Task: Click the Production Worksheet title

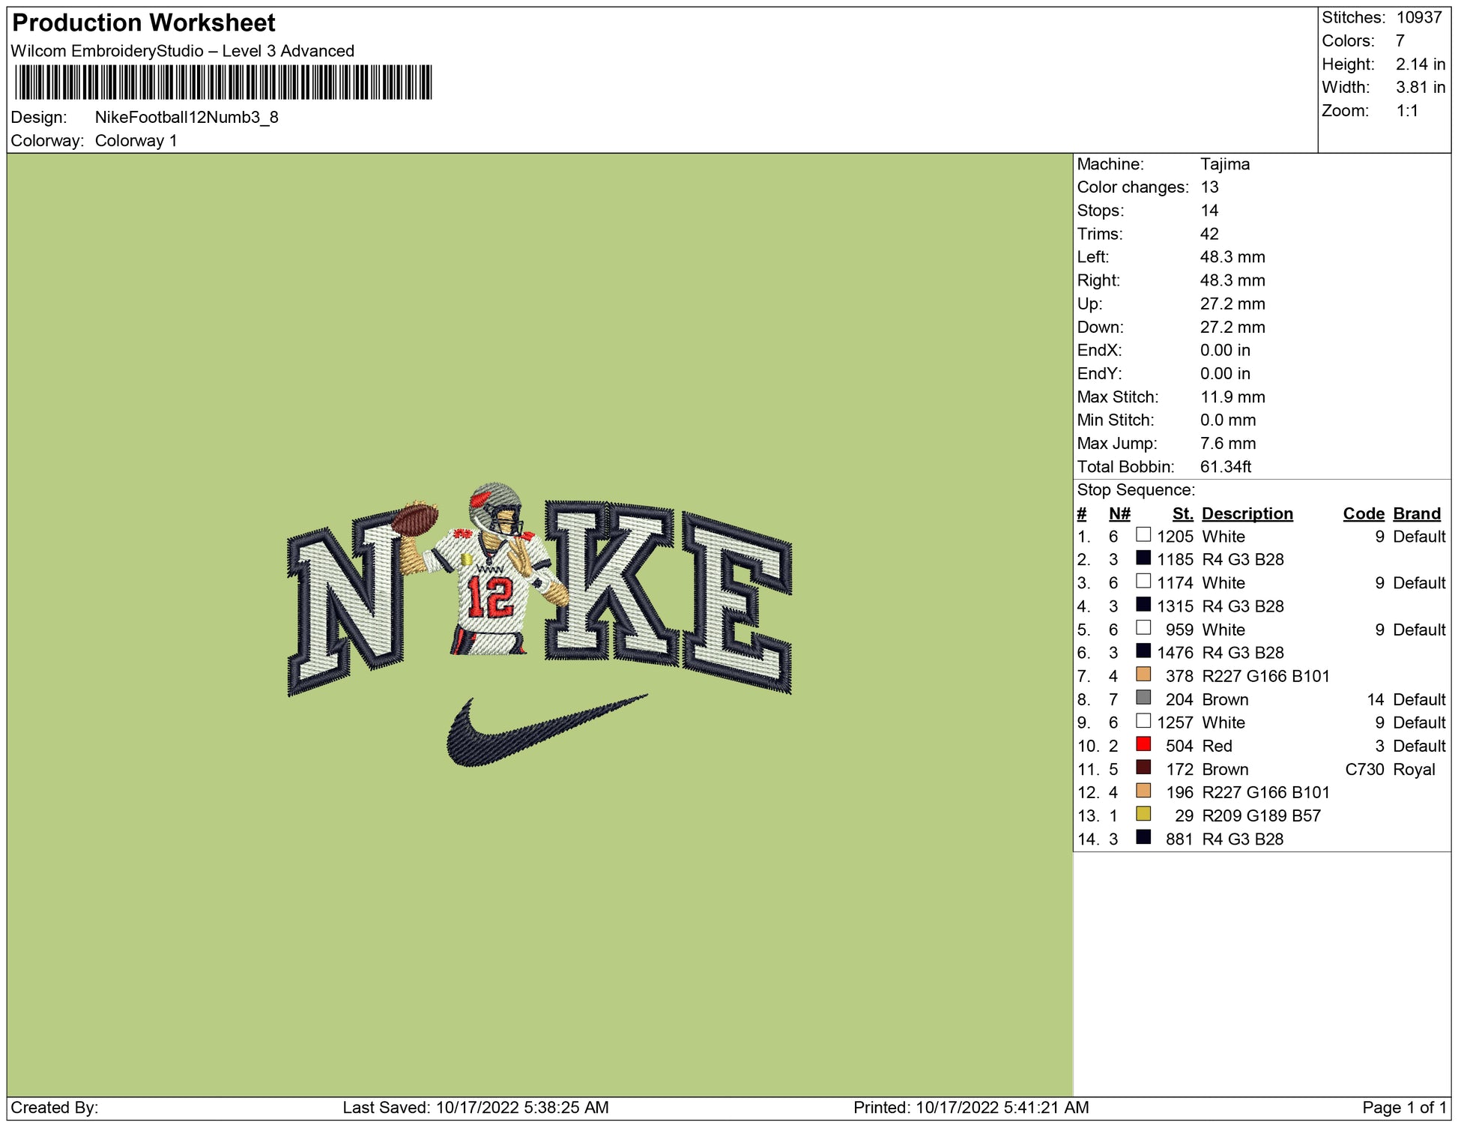Action: click(x=144, y=22)
